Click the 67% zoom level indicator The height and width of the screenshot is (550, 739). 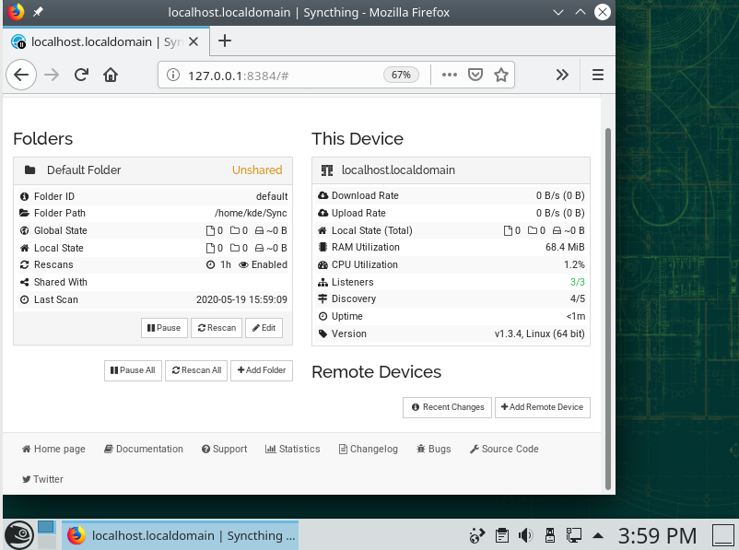point(401,76)
